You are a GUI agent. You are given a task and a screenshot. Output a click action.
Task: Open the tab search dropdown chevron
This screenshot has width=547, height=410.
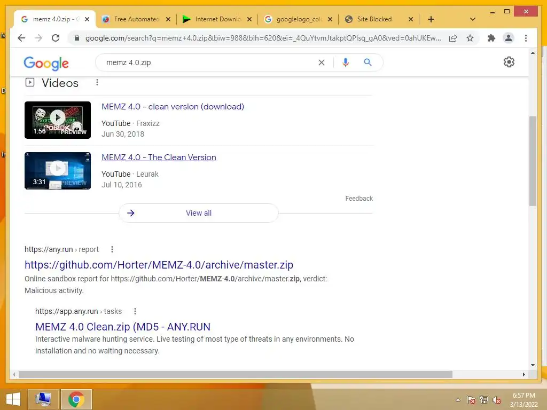point(473,19)
